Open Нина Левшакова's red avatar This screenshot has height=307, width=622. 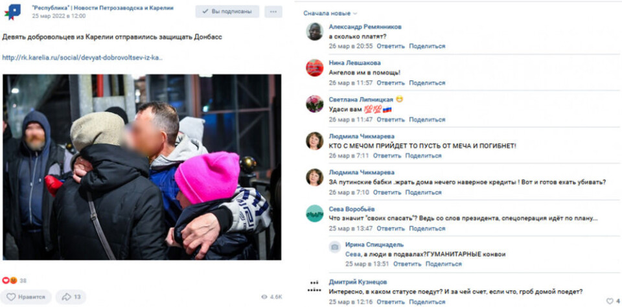(x=315, y=68)
